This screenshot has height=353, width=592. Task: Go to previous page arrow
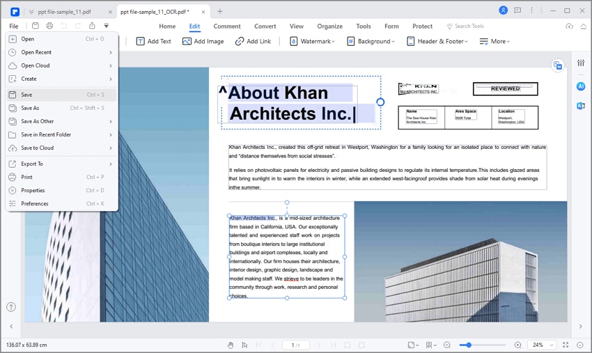click(x=272, y=345)
